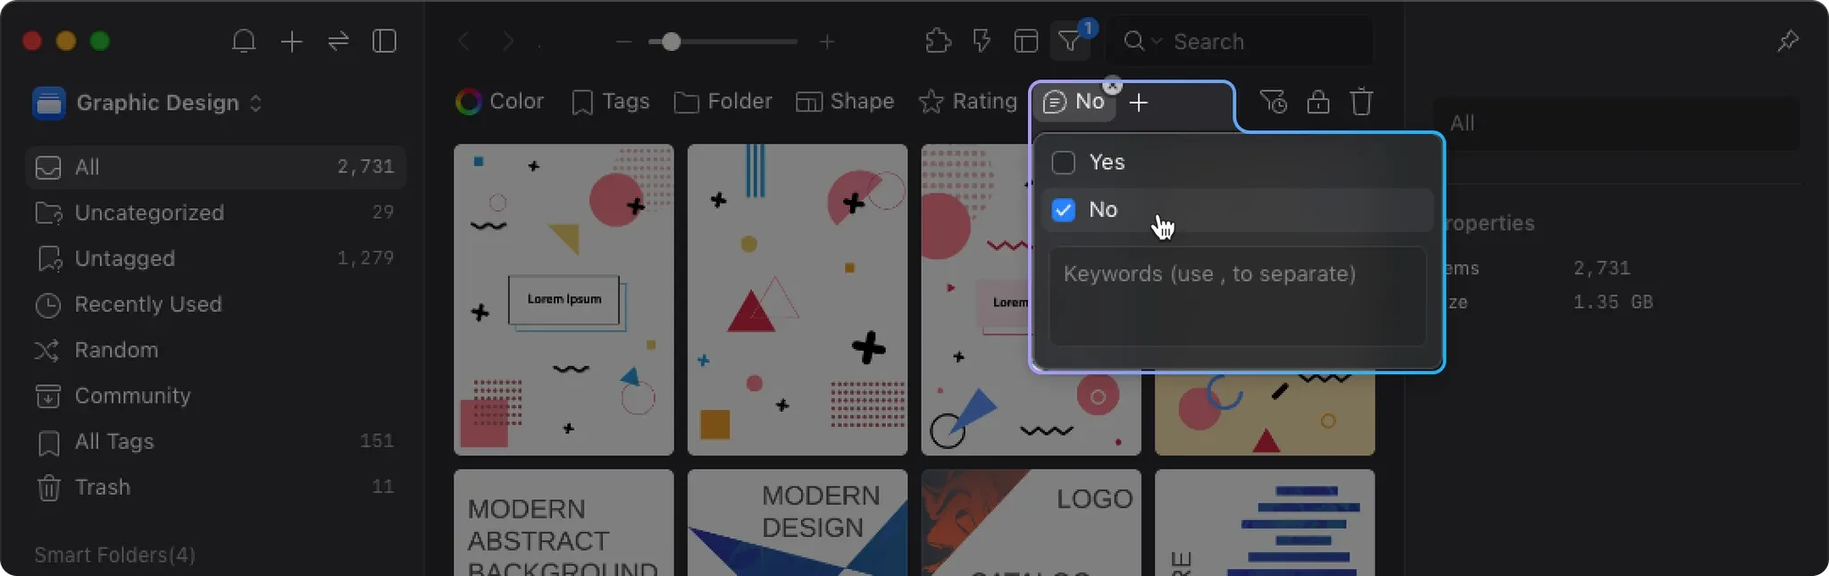The height and width of the screenshot is (576, 1829).
Task: Click the lightning bolt action icon
Action: (981, 41)
